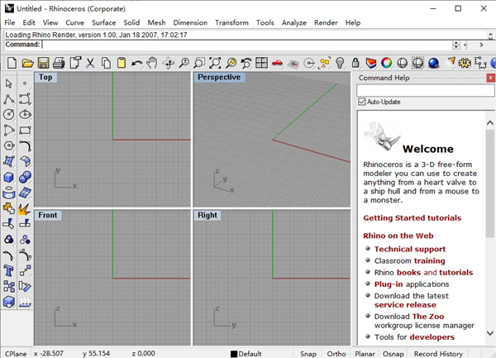This screenshot has height=358, width=496.
Task: Click the padlock lock objects icon
Action: tap(355, 63)
